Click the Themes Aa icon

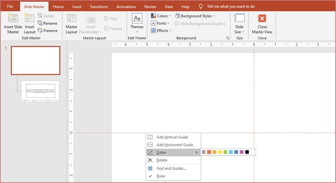pos(137,18)
